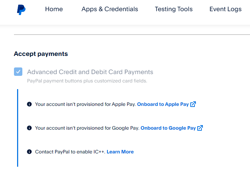This screenshot has height=173, width=250.
Task: Click external link icon after Google Pay
Action: [x=200, y=128]
